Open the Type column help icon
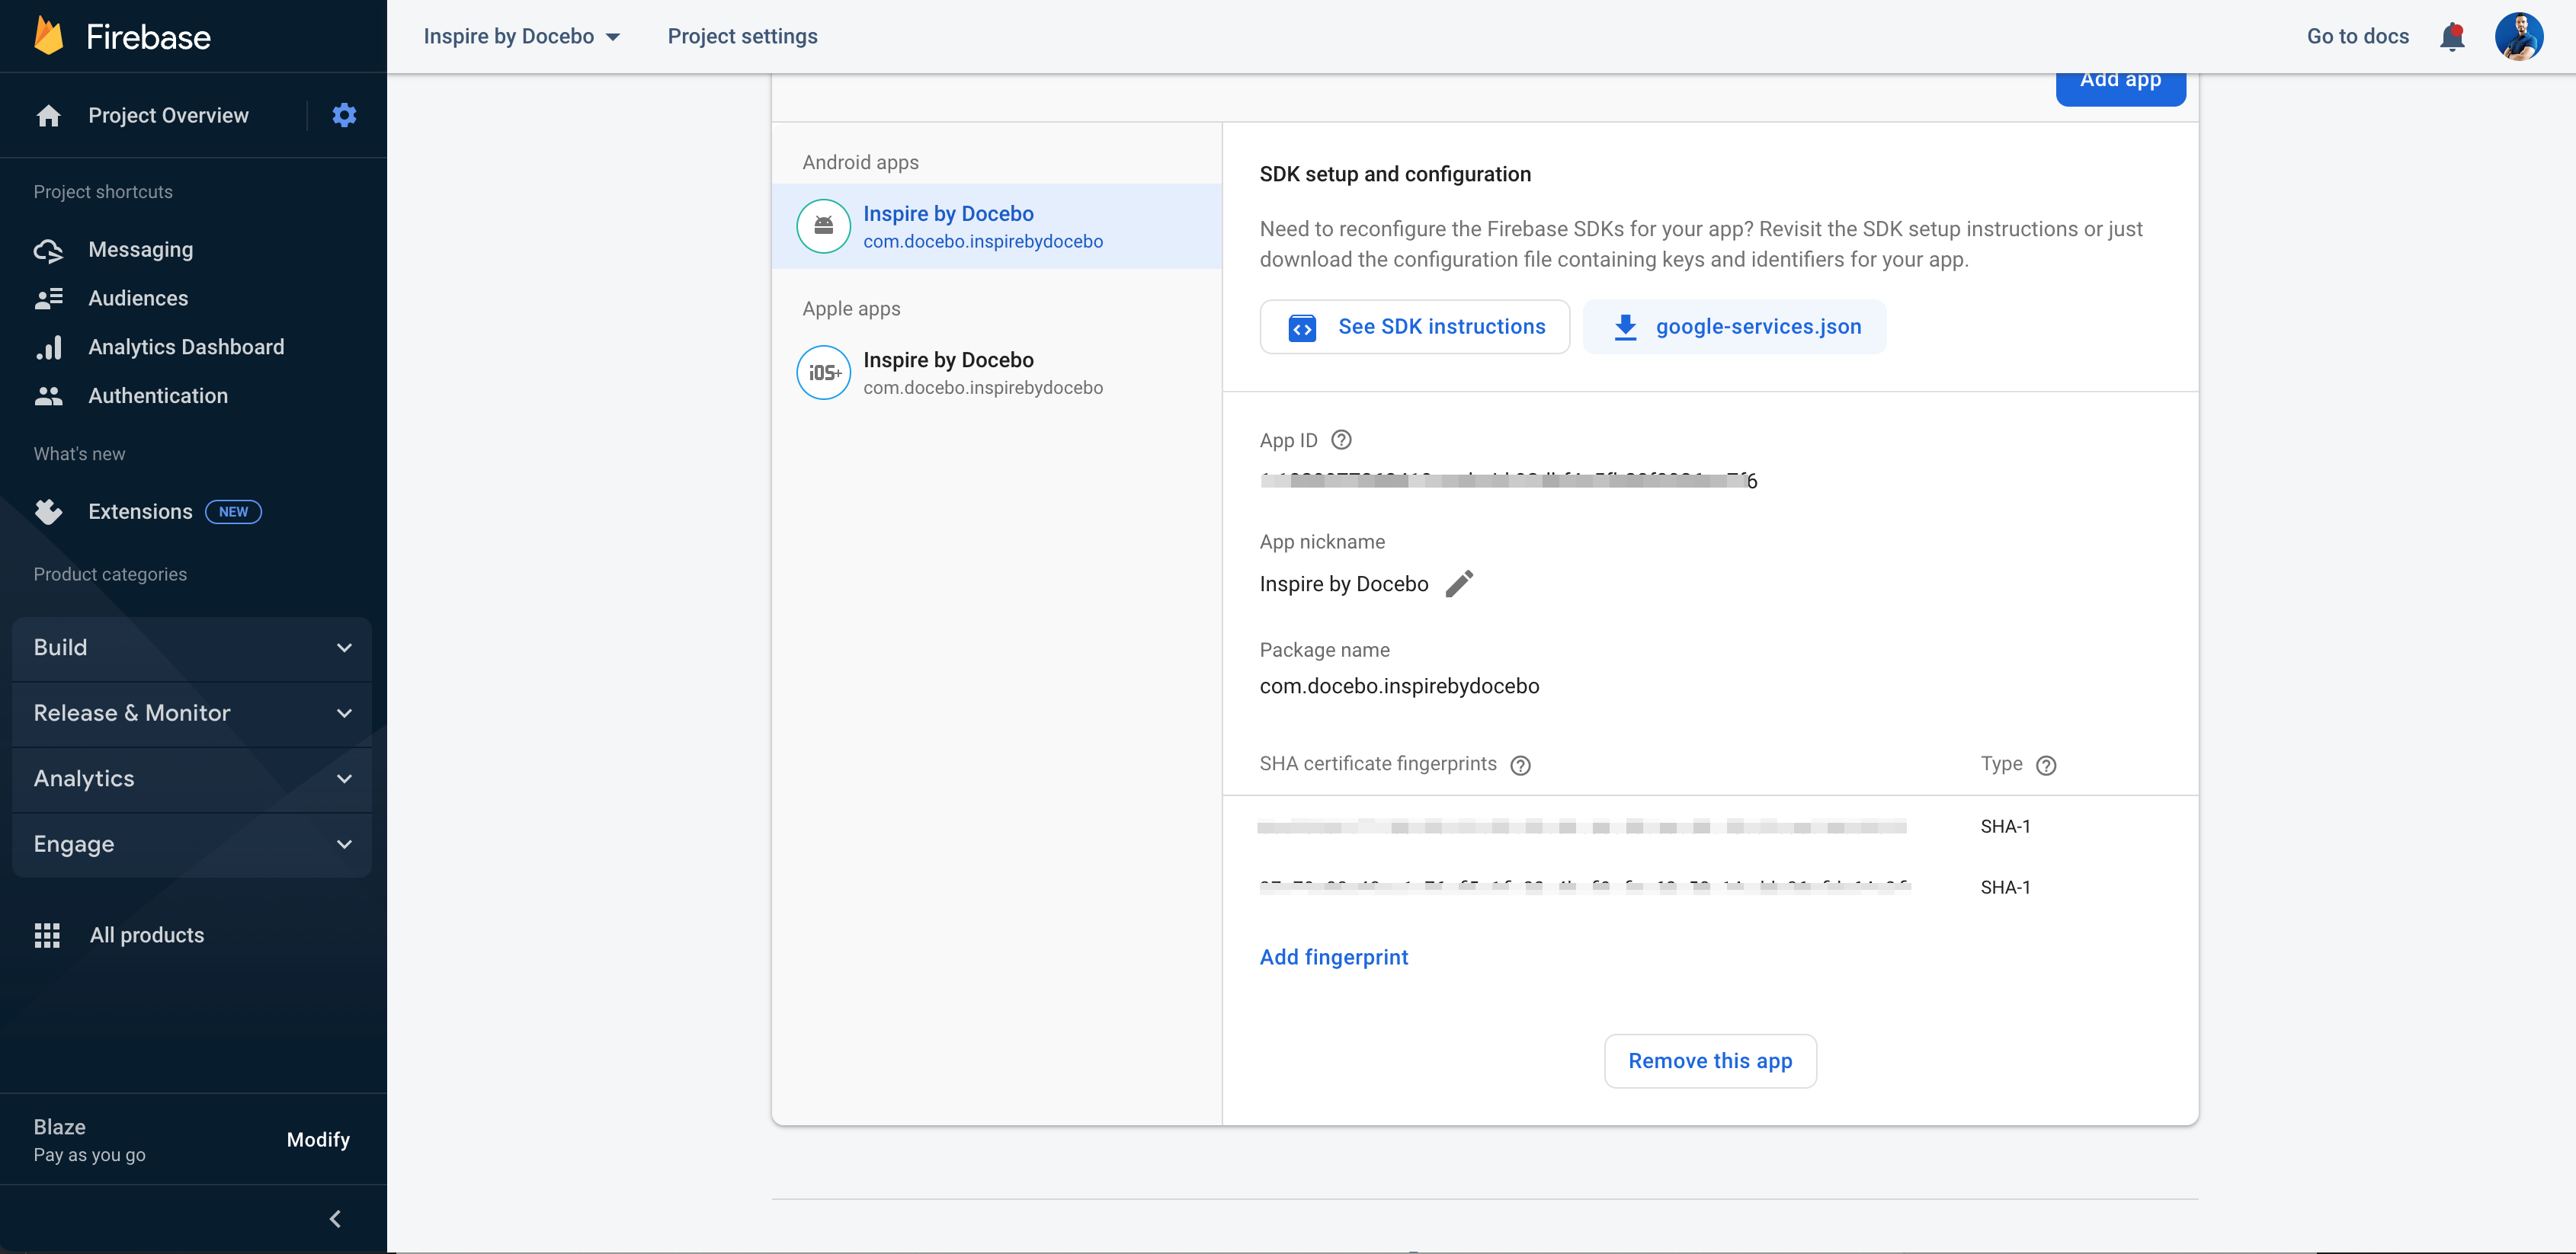 (2046, 765)
